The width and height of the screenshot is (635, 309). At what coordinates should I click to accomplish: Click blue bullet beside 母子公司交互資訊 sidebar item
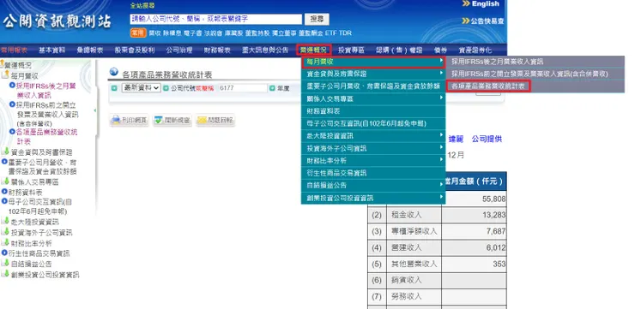tap(4, 201)
